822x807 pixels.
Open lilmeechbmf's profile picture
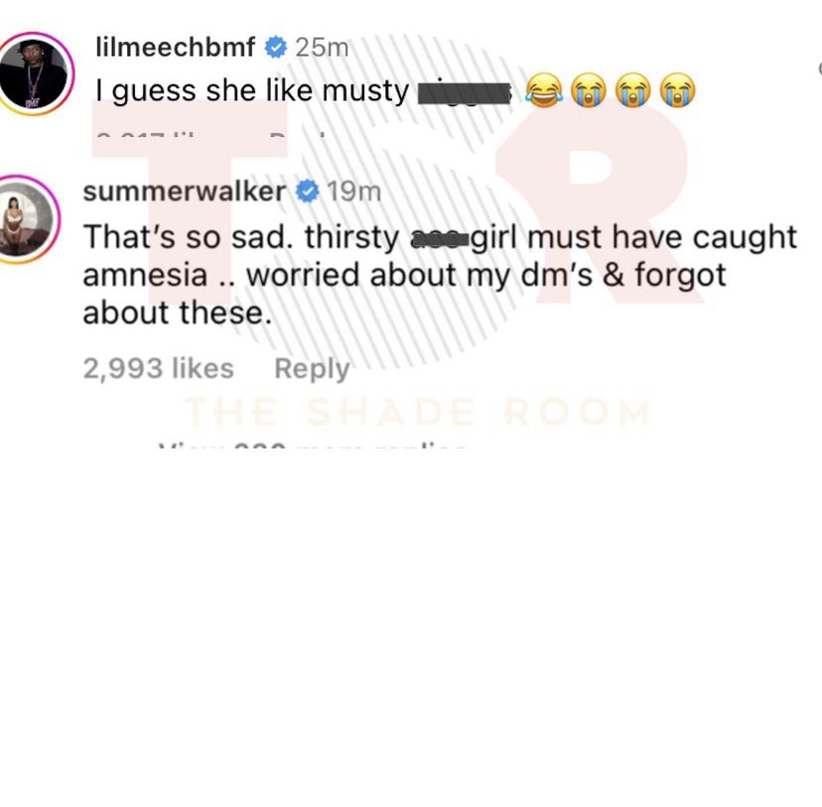tap(34, 73)
